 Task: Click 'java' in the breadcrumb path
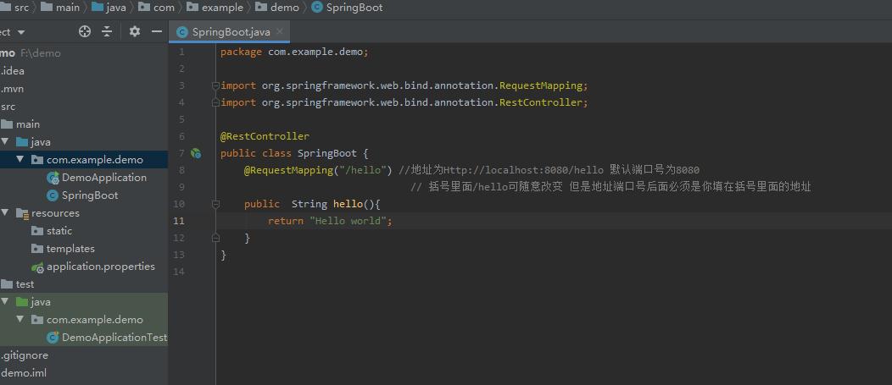116,8
